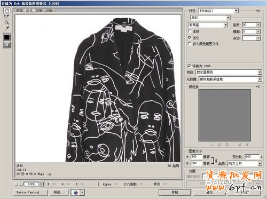Select the Eyedropper tool

point(7,28)
